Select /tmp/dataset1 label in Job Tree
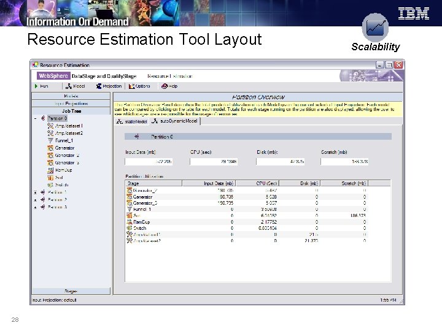This screenshot has height=331, width=442. pyautogui.click(x=69, y=126)
